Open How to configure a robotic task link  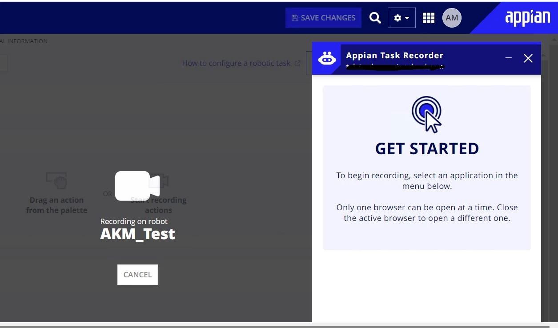(x=236, y=63)
